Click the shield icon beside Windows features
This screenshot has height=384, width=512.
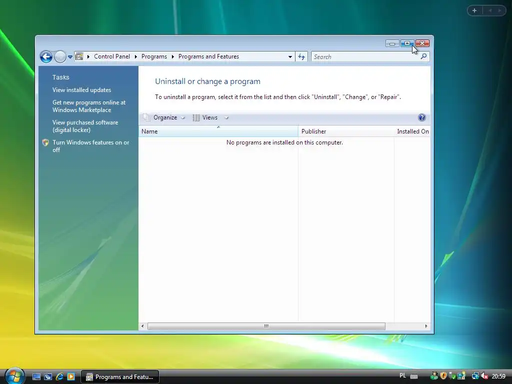(x=45, y=142)
